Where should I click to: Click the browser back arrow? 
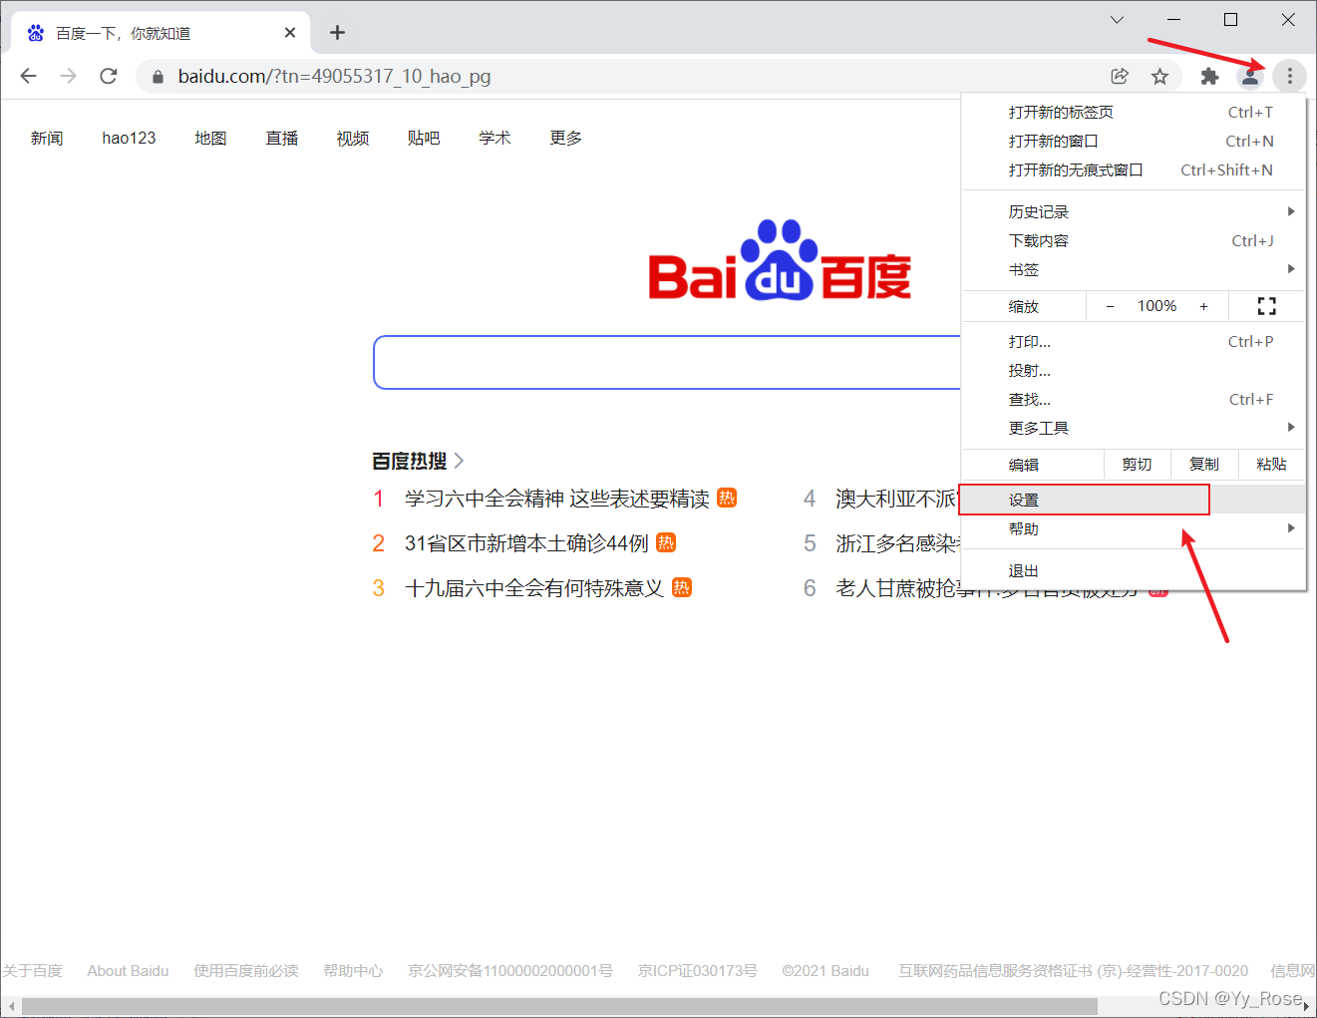coord(29,76)
